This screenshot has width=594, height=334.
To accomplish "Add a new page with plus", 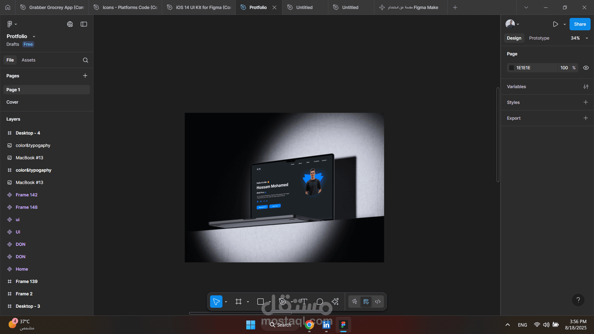I will coord(85,76).
